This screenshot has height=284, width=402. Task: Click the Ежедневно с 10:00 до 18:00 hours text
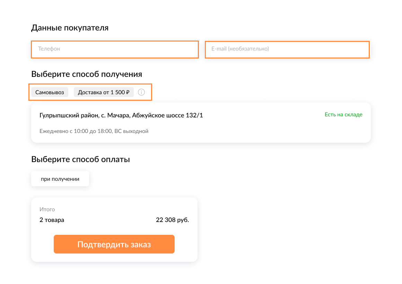coord(76,131)
